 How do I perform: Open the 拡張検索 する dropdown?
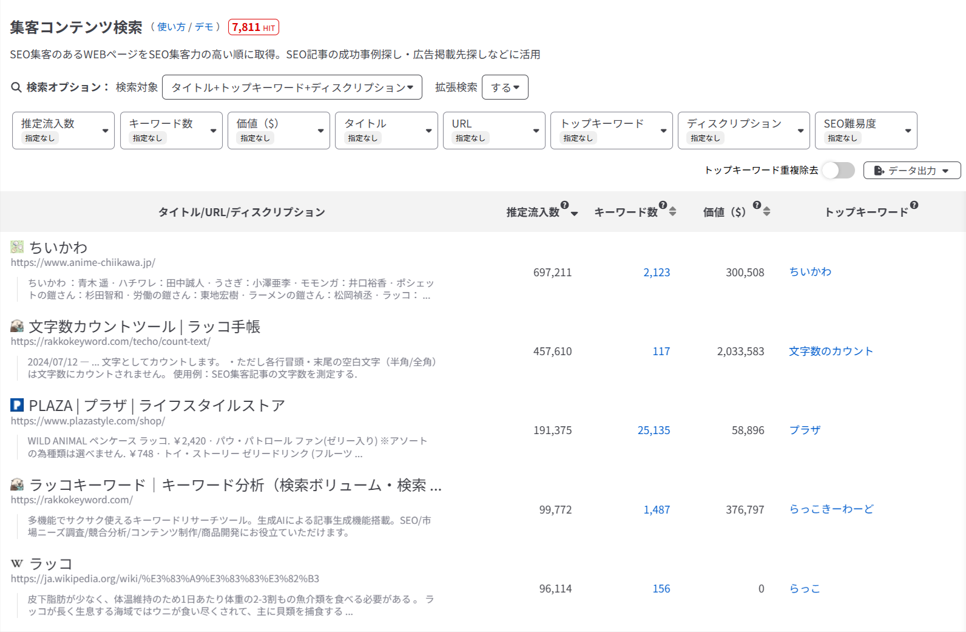[x=505, y=87]
